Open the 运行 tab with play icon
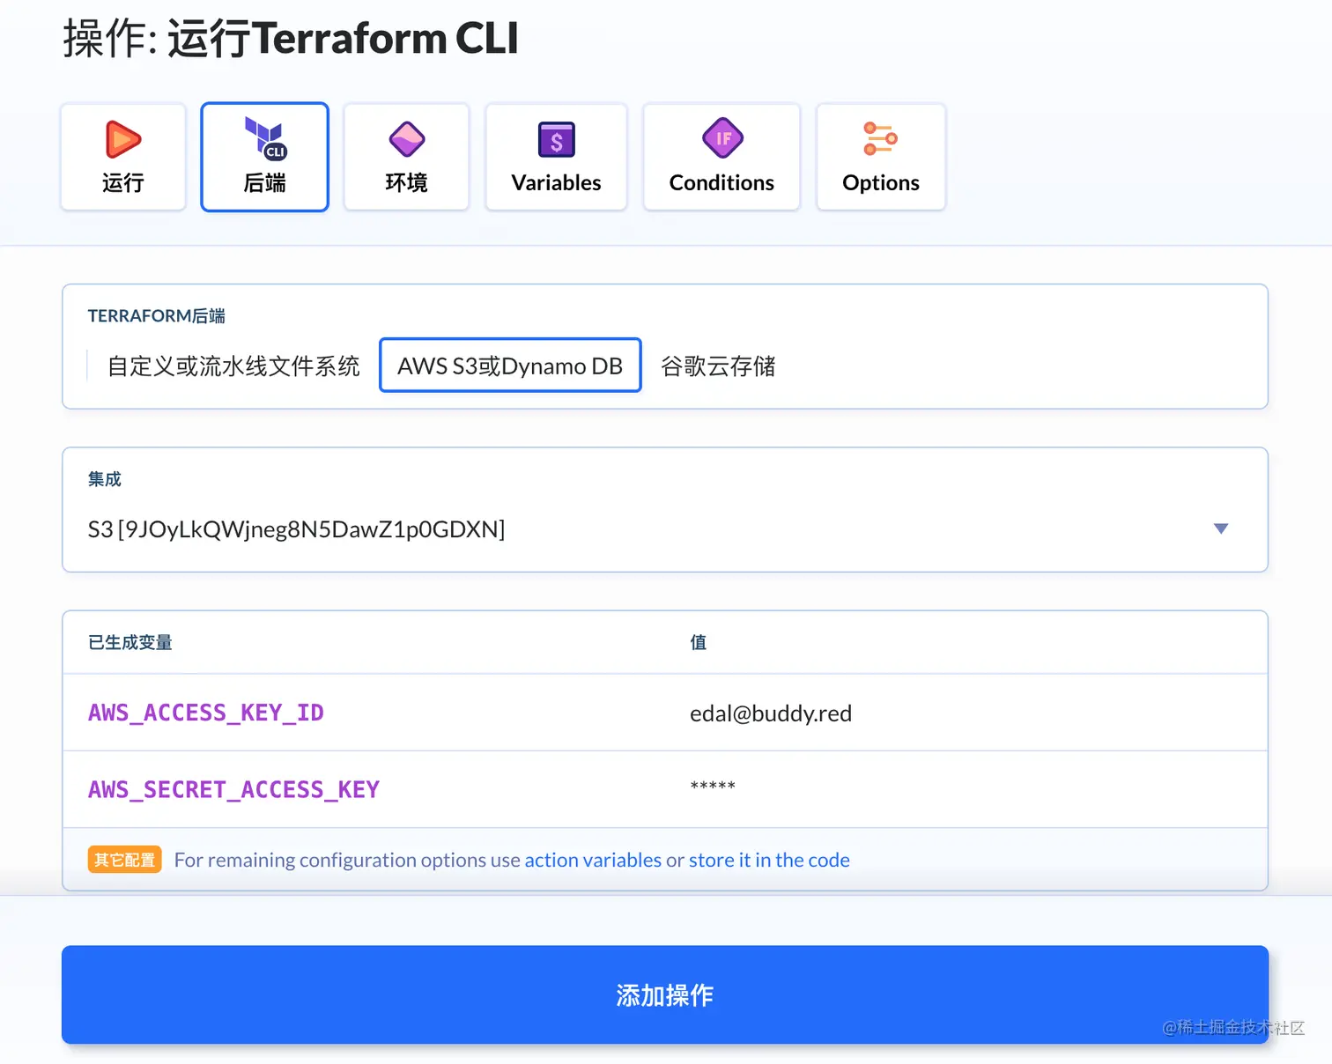This screenshot has height=1064, width=1332. tap(123, 157)
